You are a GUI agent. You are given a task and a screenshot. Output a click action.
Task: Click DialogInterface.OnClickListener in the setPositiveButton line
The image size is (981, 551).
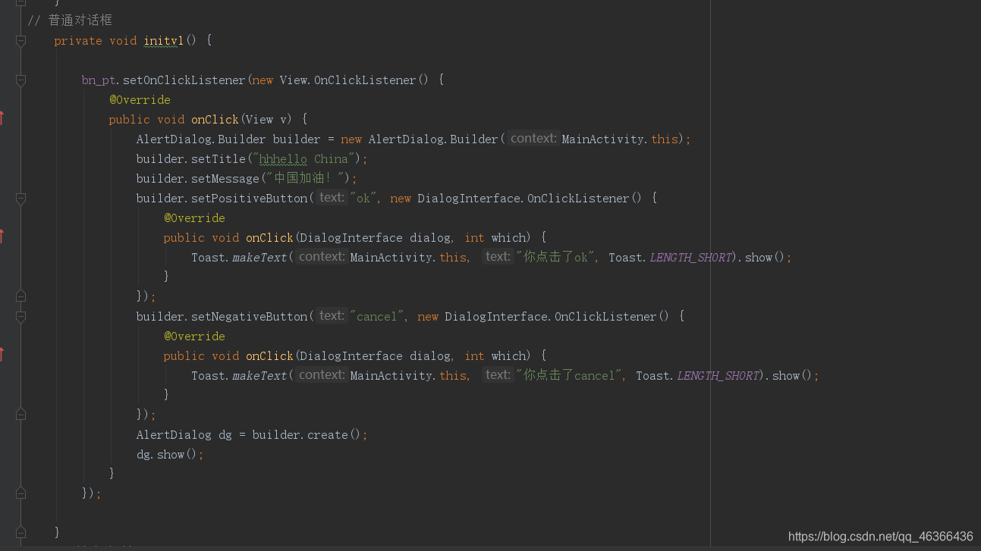[x=524, y=199]
